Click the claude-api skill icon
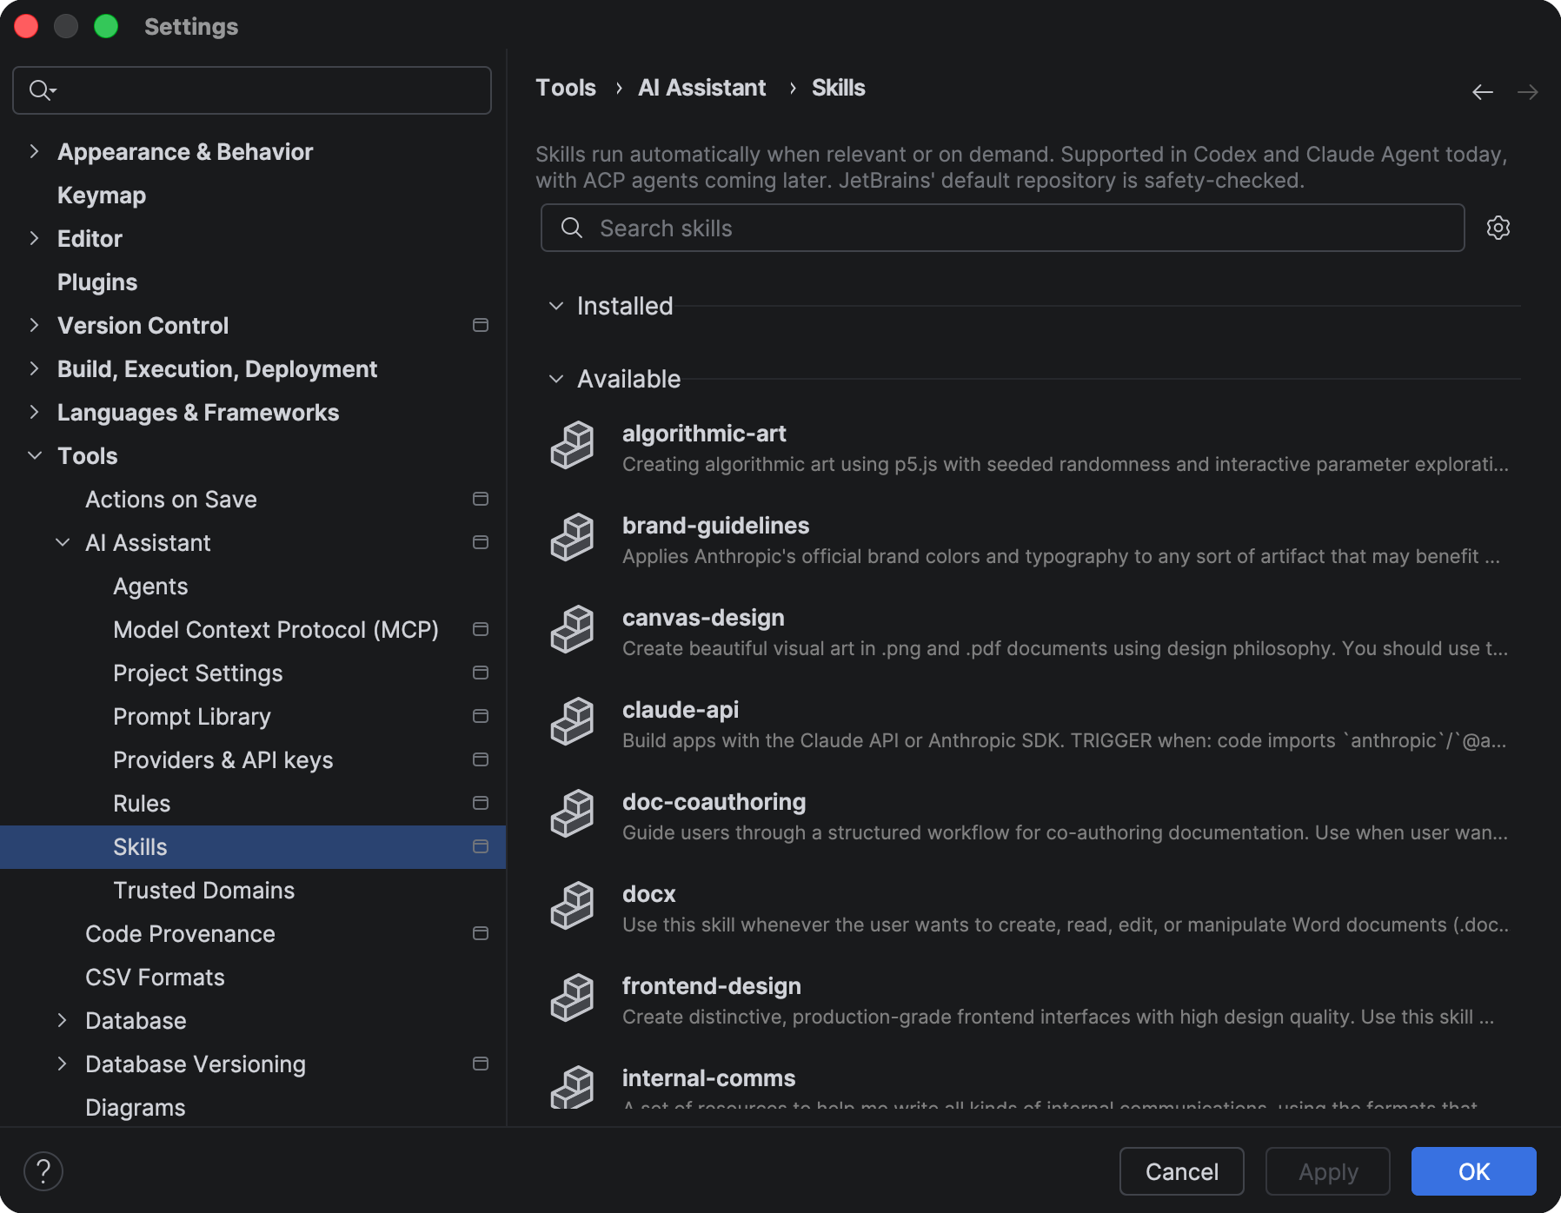The width and height of the screenshot is (1561, 1213). click(572, 721)
